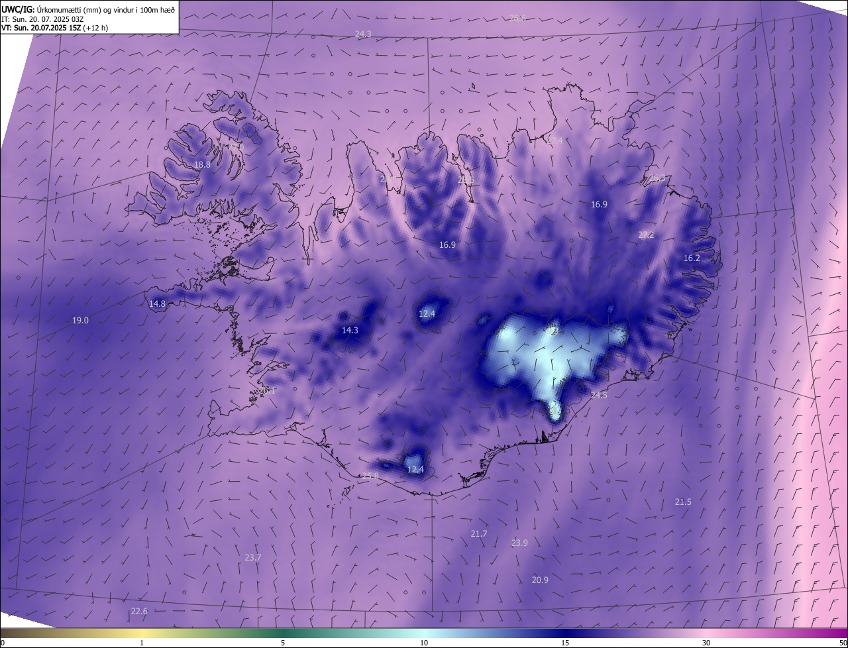Click the initial time "IT: Sun. 20. 07. 2025 03Z"
Screen dimensions: 848x648
point(42,19)
